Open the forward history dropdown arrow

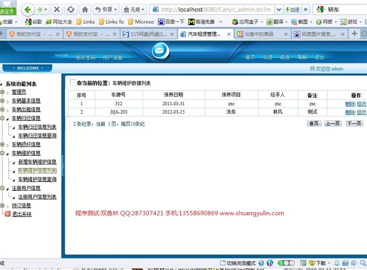[45, 10]
